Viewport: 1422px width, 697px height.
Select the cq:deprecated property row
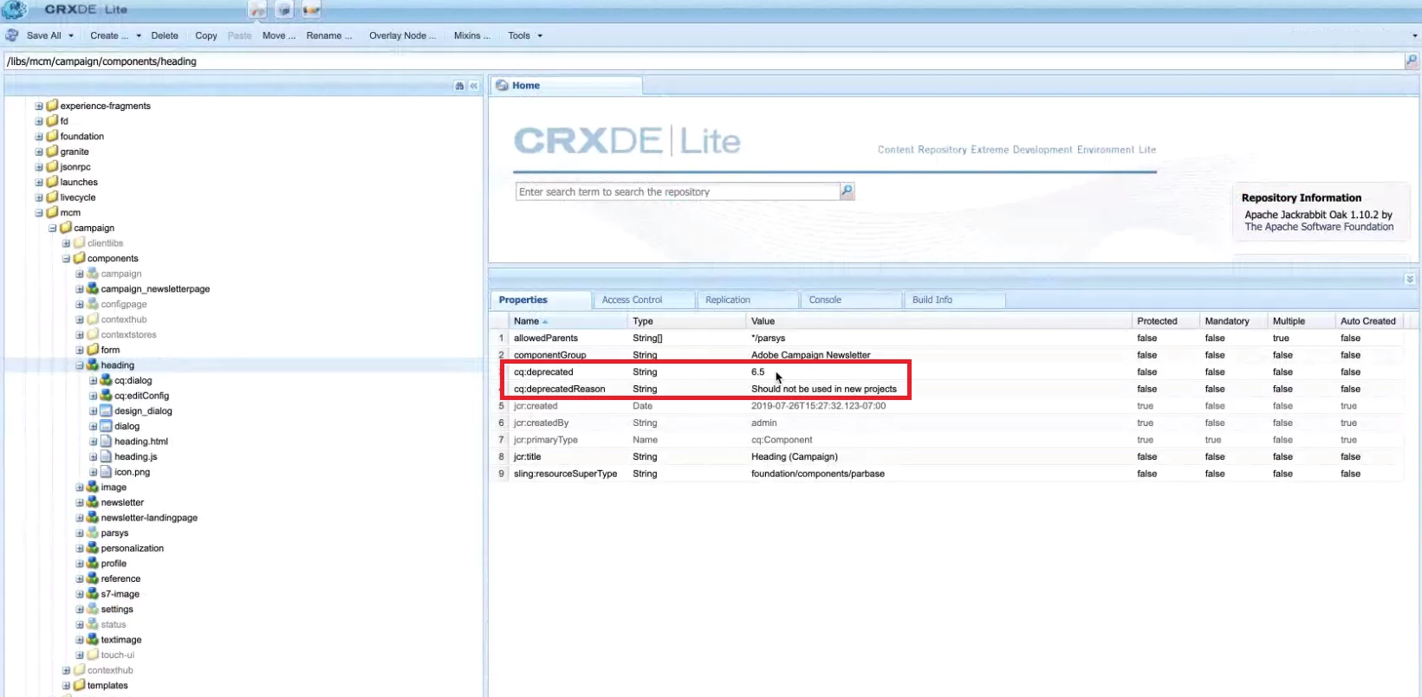pyautogui.click(x=948, y=372)
